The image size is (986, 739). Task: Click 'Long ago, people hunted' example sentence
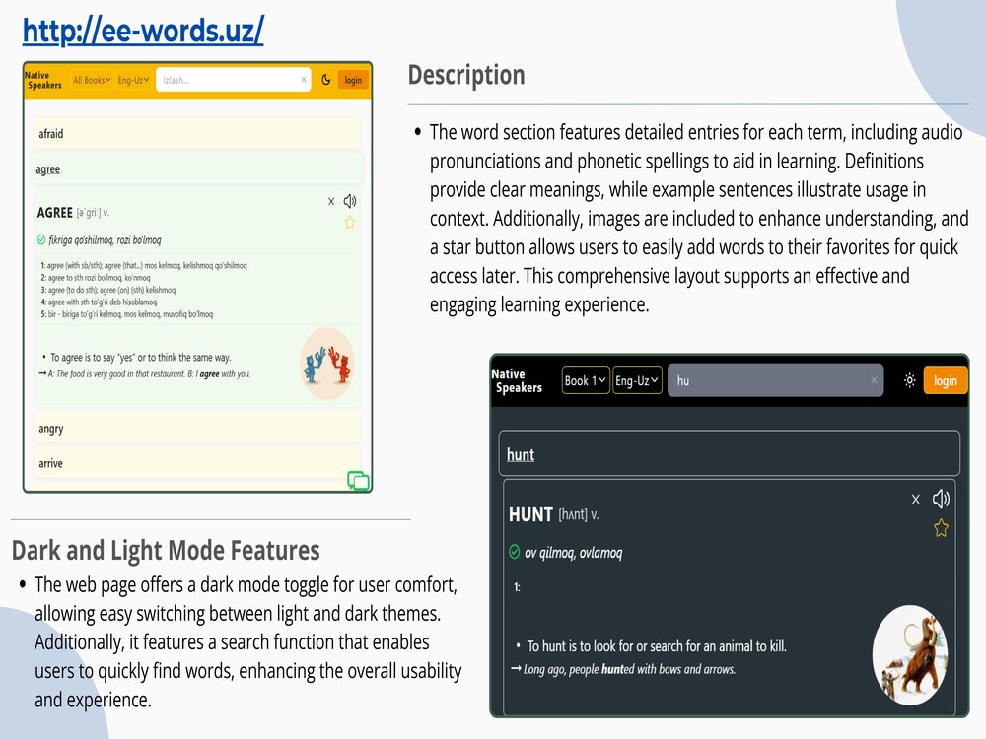pyautogui.click(x=629, y=669)
